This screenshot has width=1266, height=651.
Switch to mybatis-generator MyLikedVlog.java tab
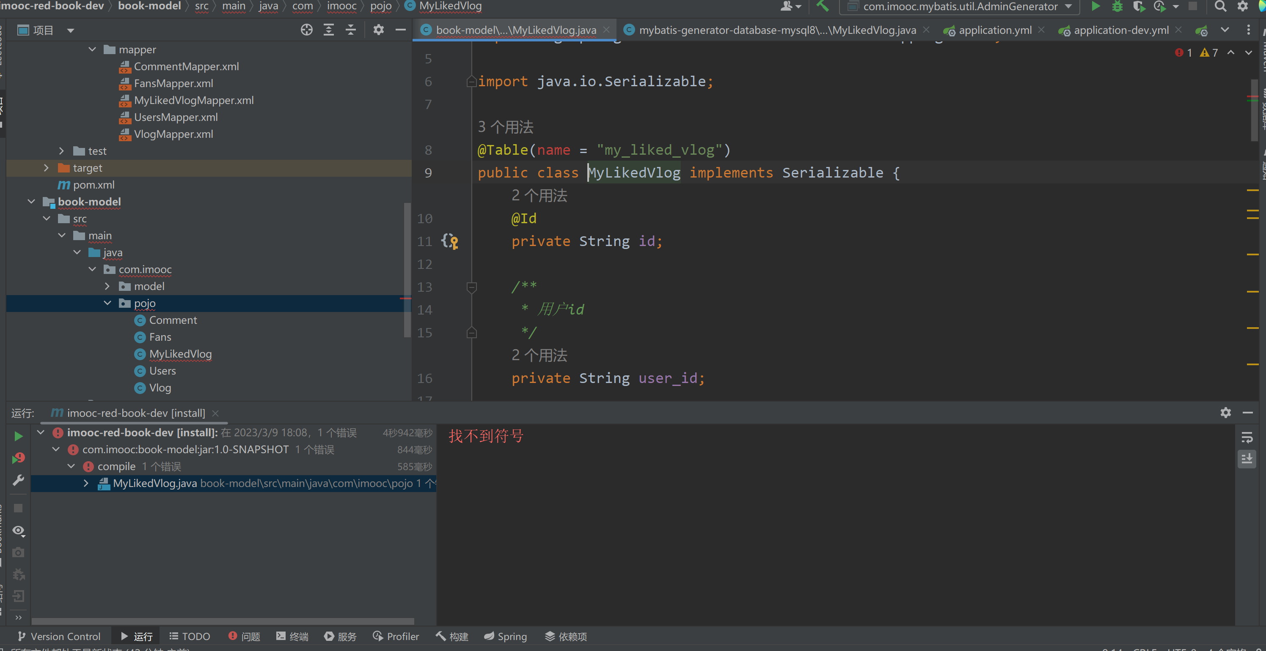tap(777, 30)
